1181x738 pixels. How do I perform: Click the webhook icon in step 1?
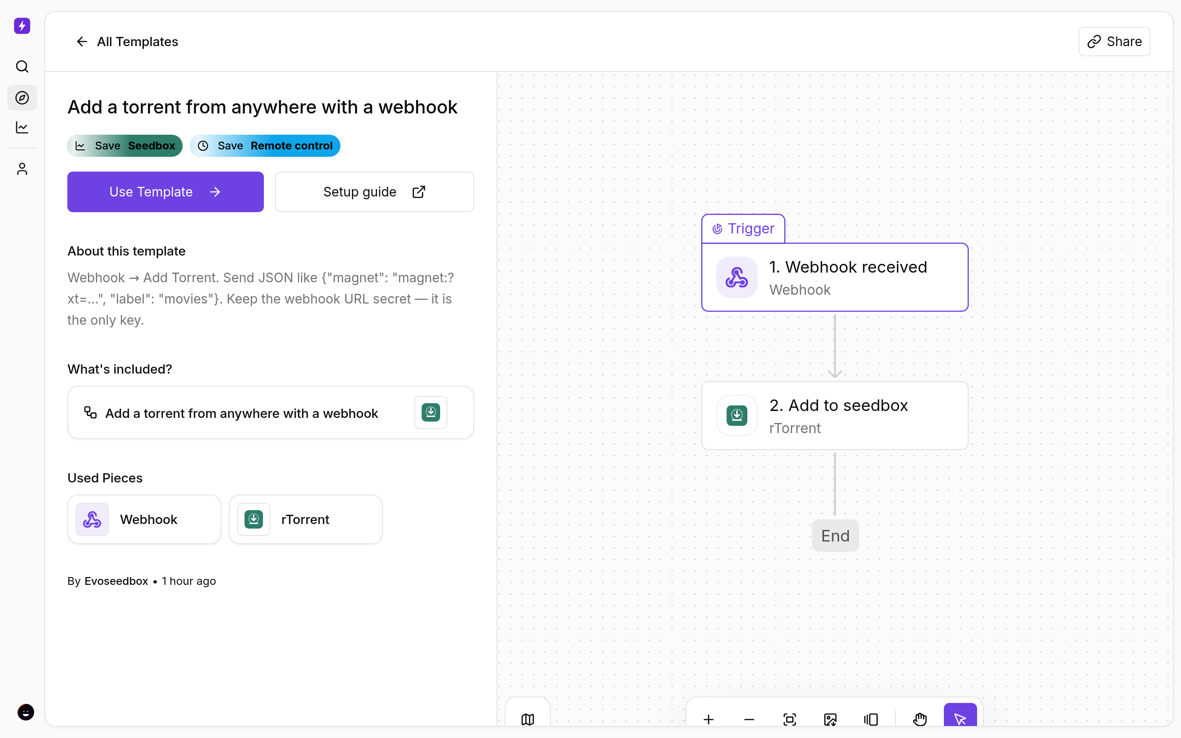[736, 277]
